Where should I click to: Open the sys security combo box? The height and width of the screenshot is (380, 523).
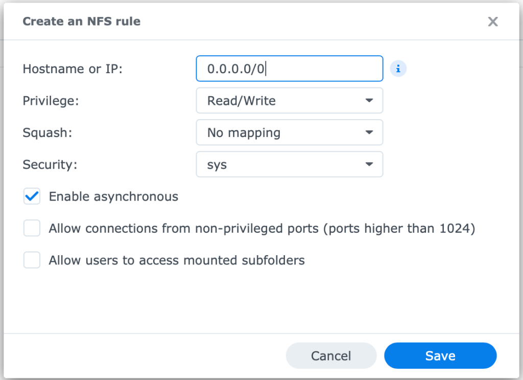tap(289, 165)
